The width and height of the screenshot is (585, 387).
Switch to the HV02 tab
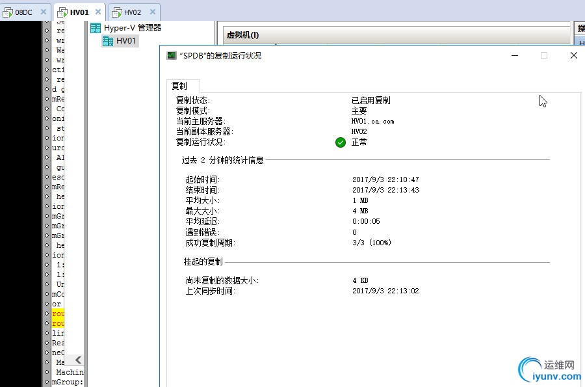(x=133, y=12)
